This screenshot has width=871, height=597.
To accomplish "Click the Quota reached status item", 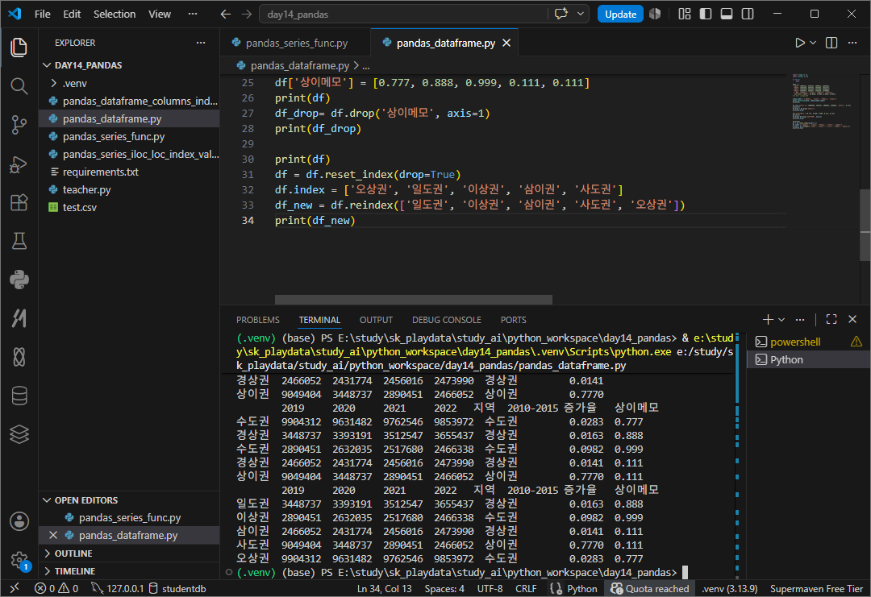I will click(x=650, y=588).
